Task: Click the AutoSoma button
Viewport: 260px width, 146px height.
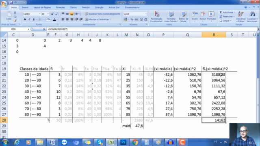Action: point(226,13)
